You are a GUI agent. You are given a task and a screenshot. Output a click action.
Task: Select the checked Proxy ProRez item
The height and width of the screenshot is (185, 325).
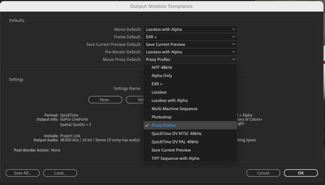[190, 125]
